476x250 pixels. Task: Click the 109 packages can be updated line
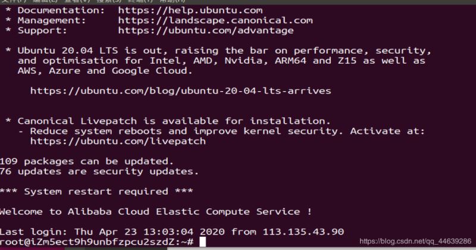tap(86, 161)
